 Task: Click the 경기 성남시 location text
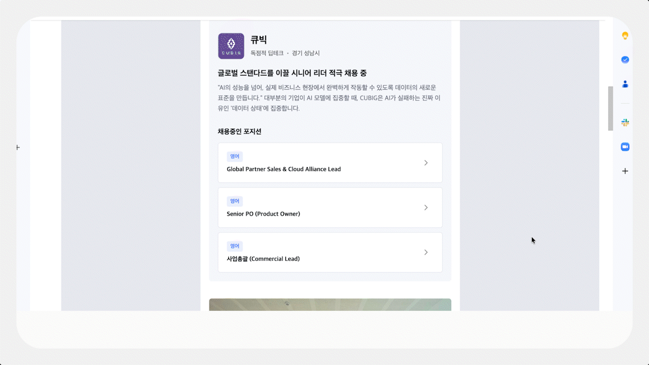tap(306, 53)
